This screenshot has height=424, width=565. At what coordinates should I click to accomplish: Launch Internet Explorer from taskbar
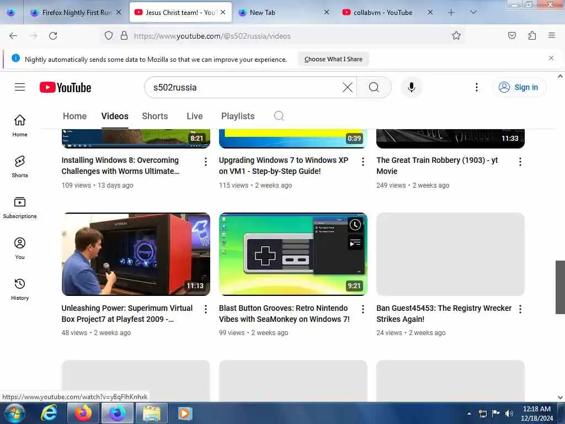click(49, 413)
